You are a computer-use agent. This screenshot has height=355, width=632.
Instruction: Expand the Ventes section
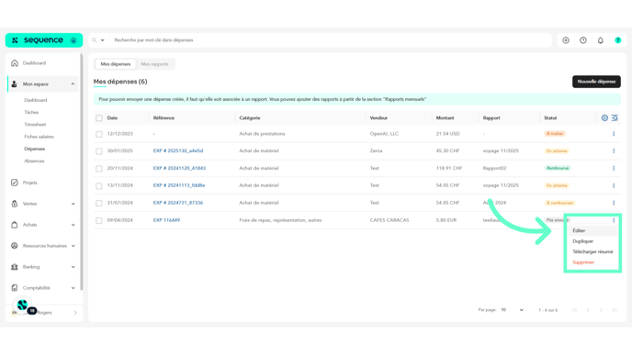tap(73, 204)
